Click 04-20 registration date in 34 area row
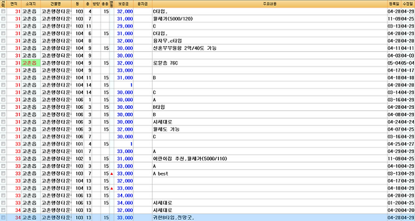Viewport: 415px width, 221px height. tap(394, 211)
